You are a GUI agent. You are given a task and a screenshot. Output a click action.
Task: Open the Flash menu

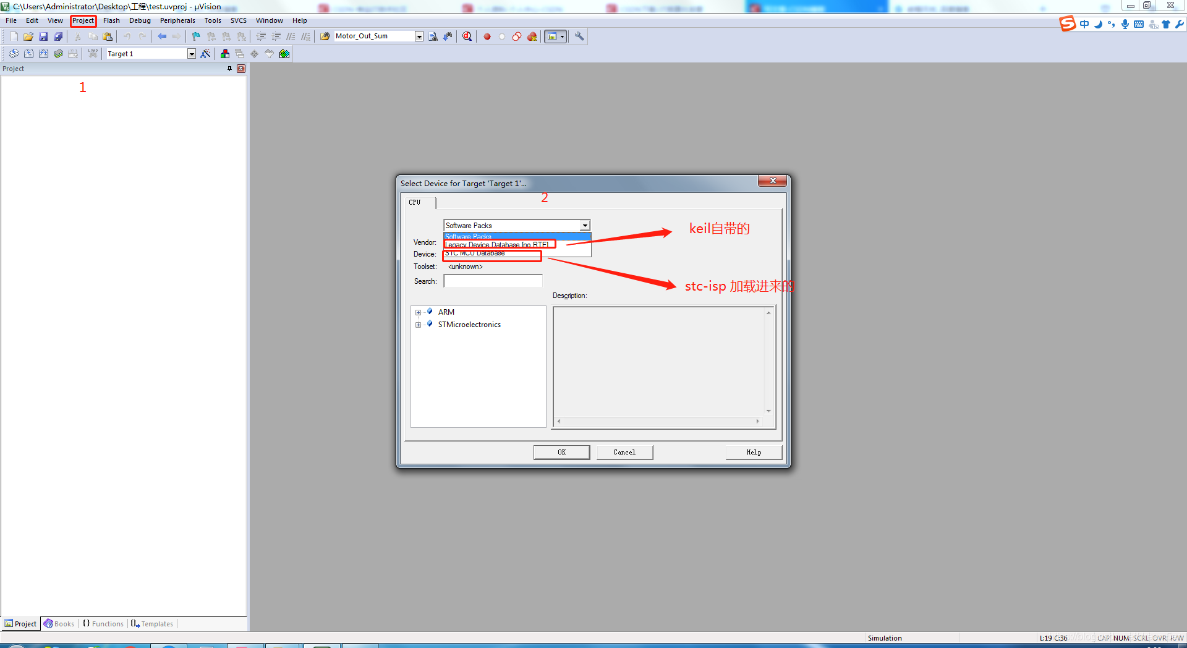coord(111,20)
